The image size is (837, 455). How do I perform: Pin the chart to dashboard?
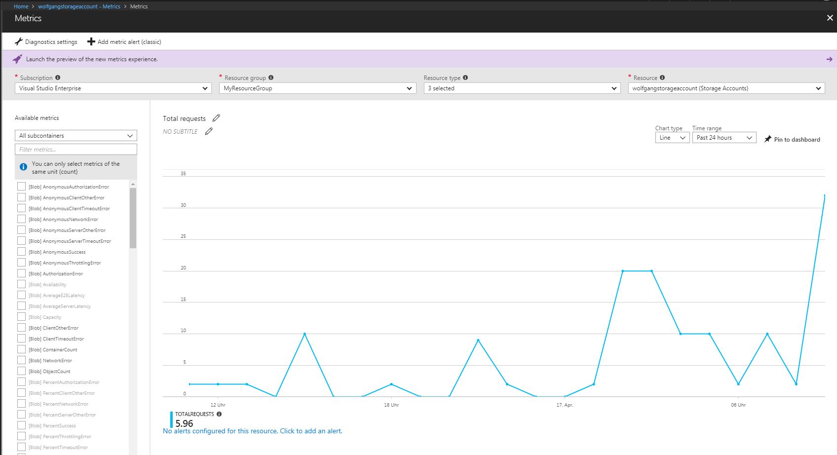(x=792, y=139)
